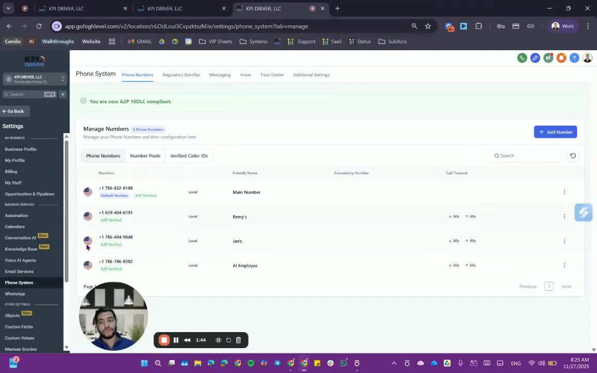
Task: Click the Next pagination button
Action: pyautogui.click(x=566, y=286)
